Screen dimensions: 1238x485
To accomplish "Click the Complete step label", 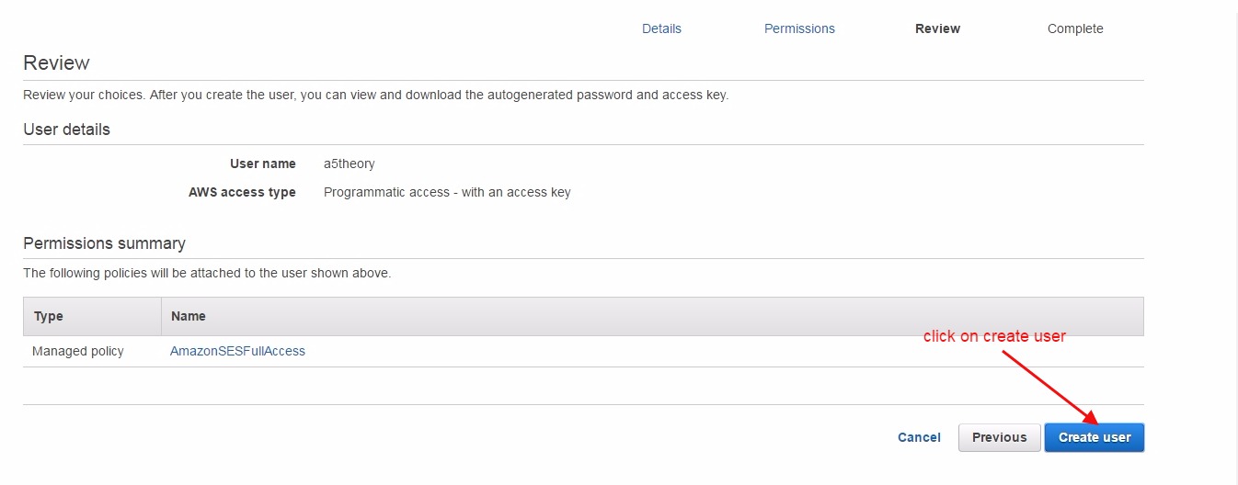I will (1074, 28).
